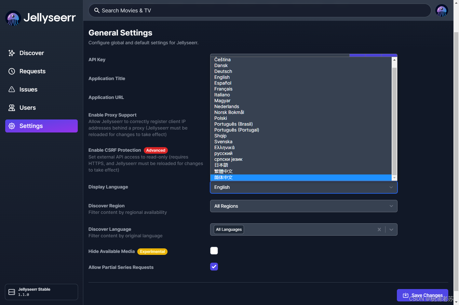Image resolution: width=459 pixels, height=305 pixels.
Task: Clear the All Languages selection with X
Action: click(x=379, y=229)
